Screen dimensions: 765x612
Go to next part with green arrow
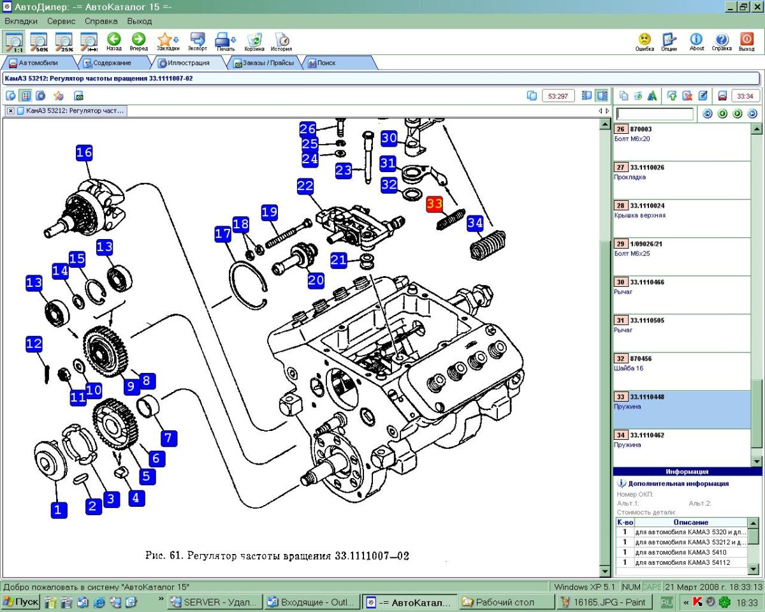click(x=738, y=114)
